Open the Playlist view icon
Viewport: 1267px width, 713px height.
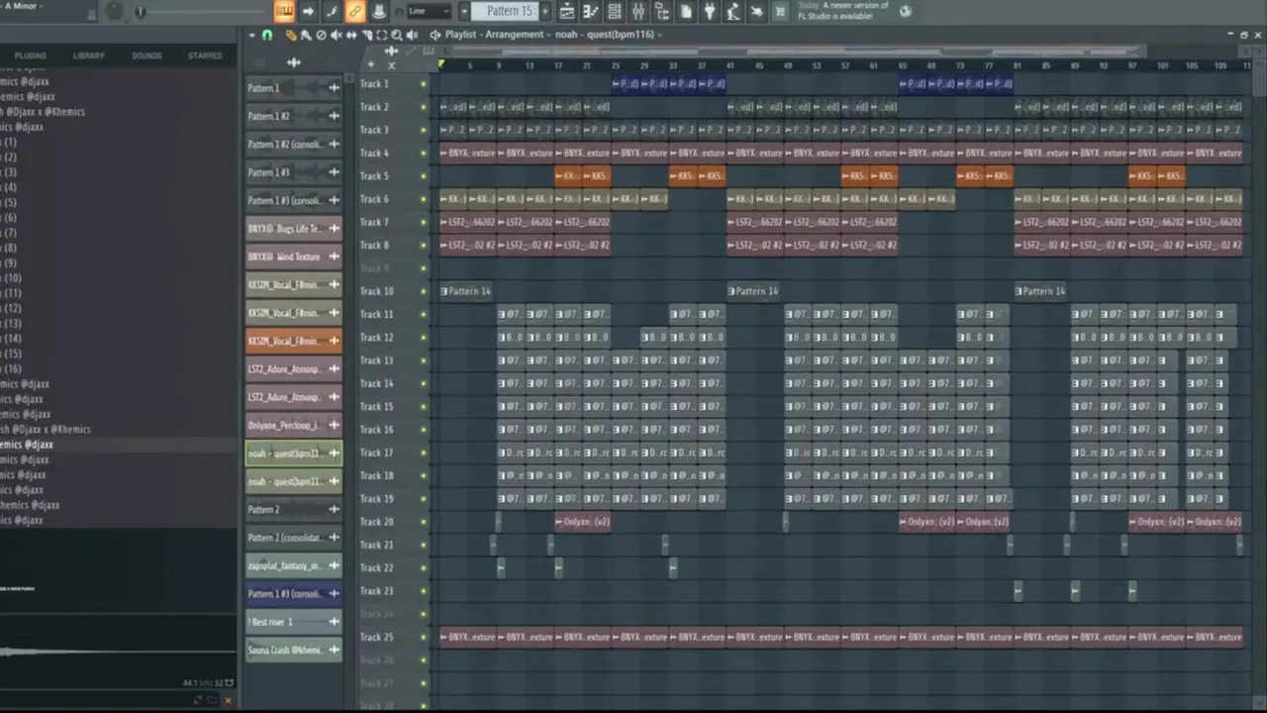pyautogui.click(x=567, y=11)
